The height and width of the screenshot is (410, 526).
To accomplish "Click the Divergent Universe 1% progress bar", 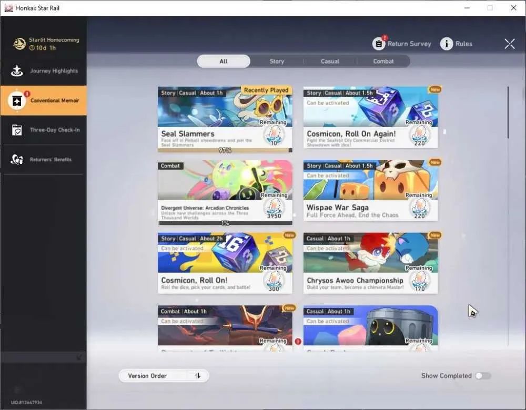I will click(x=225, y=223).
